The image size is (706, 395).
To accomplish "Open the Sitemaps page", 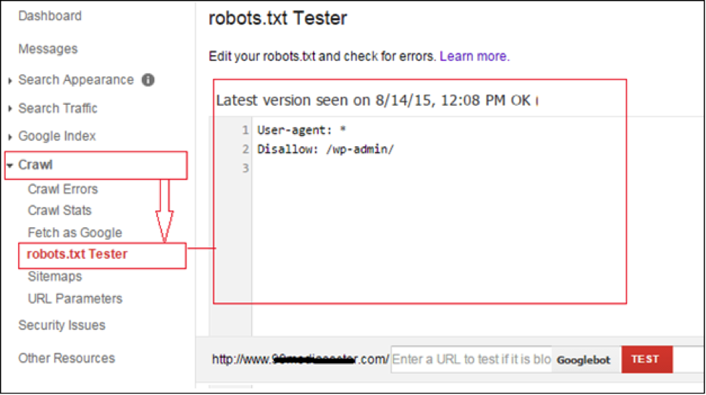I will (x=55, y=276).
